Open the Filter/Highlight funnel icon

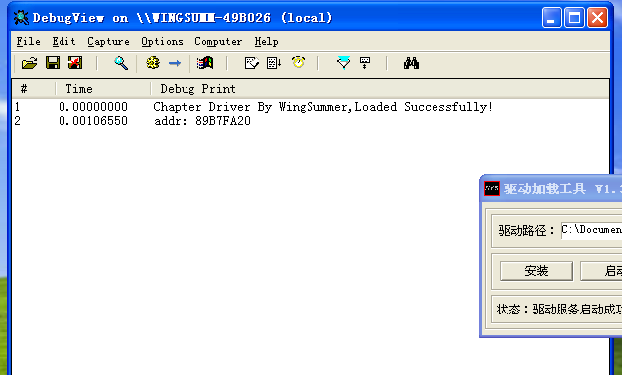[343, 63]
